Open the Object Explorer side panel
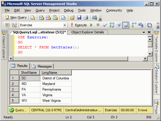The width and height of the screenshot is (161, 121). pos(4,45)
